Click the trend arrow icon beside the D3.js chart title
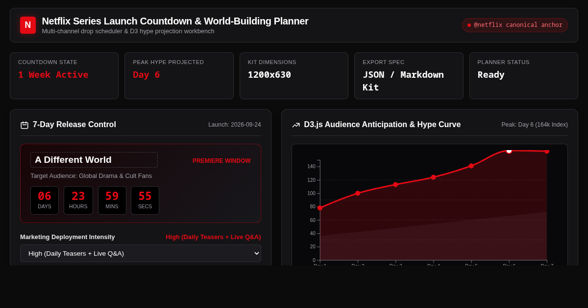 tap(296, 125)
